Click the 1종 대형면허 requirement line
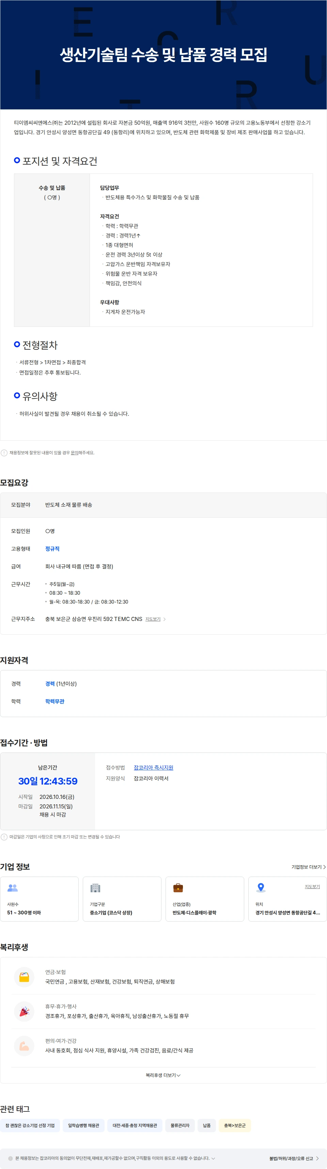Screen dimensions: 327x1169 click(x=119, y=245)
